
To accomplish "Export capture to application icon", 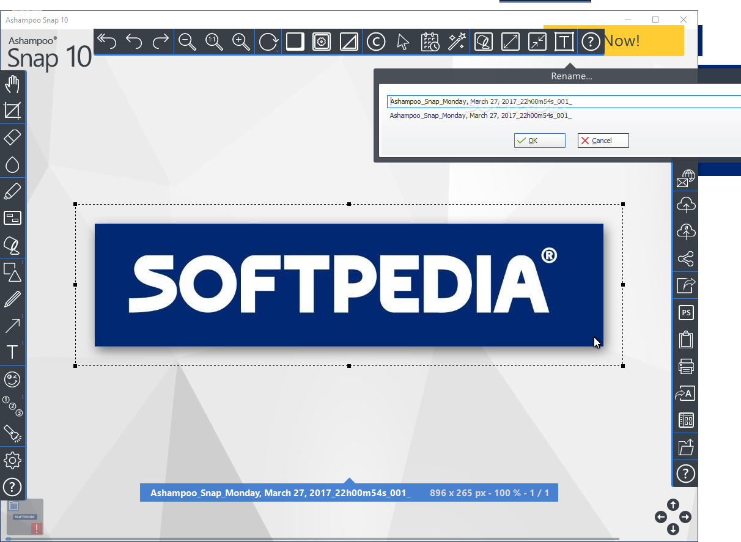I will pyautogui.click(x=686, y=285).
